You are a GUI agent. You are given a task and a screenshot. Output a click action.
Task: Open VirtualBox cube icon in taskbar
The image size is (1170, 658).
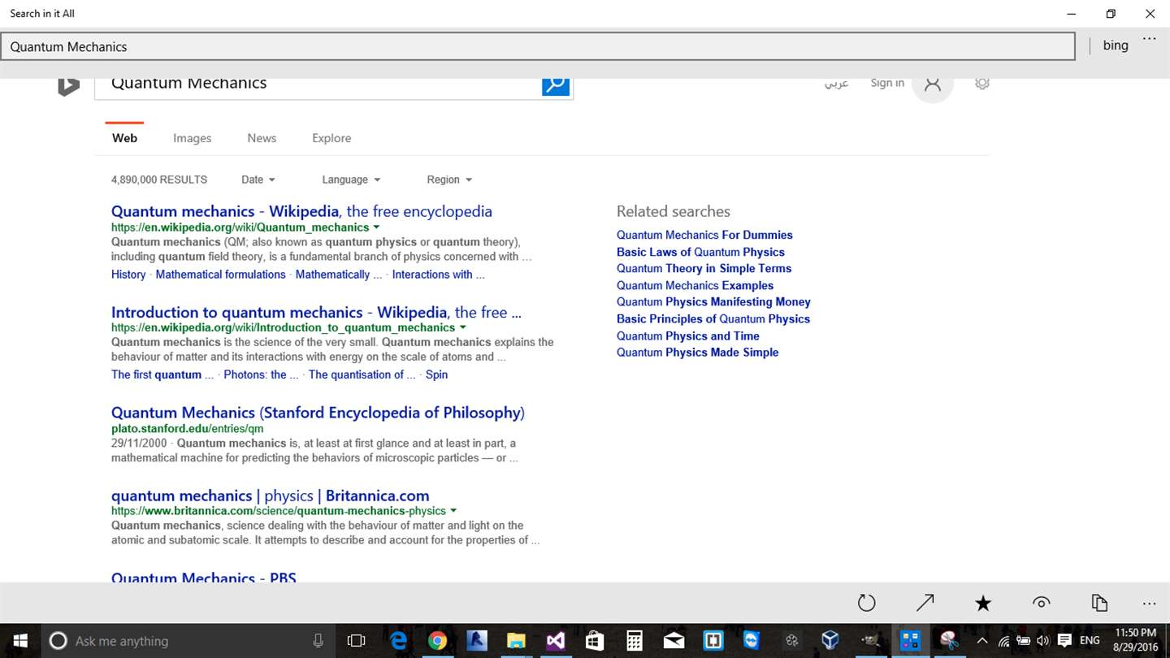click(830, 641)
